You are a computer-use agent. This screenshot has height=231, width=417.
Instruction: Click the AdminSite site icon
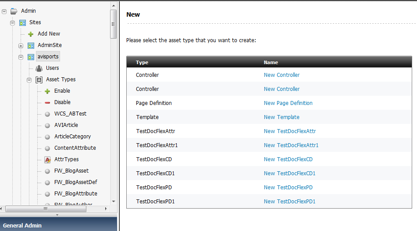click(31, 45)
